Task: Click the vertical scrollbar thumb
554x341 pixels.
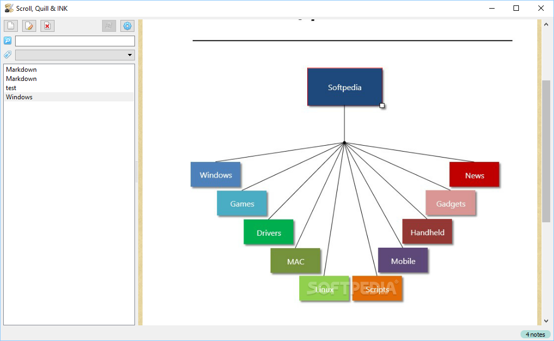Action: click(546, 151)
